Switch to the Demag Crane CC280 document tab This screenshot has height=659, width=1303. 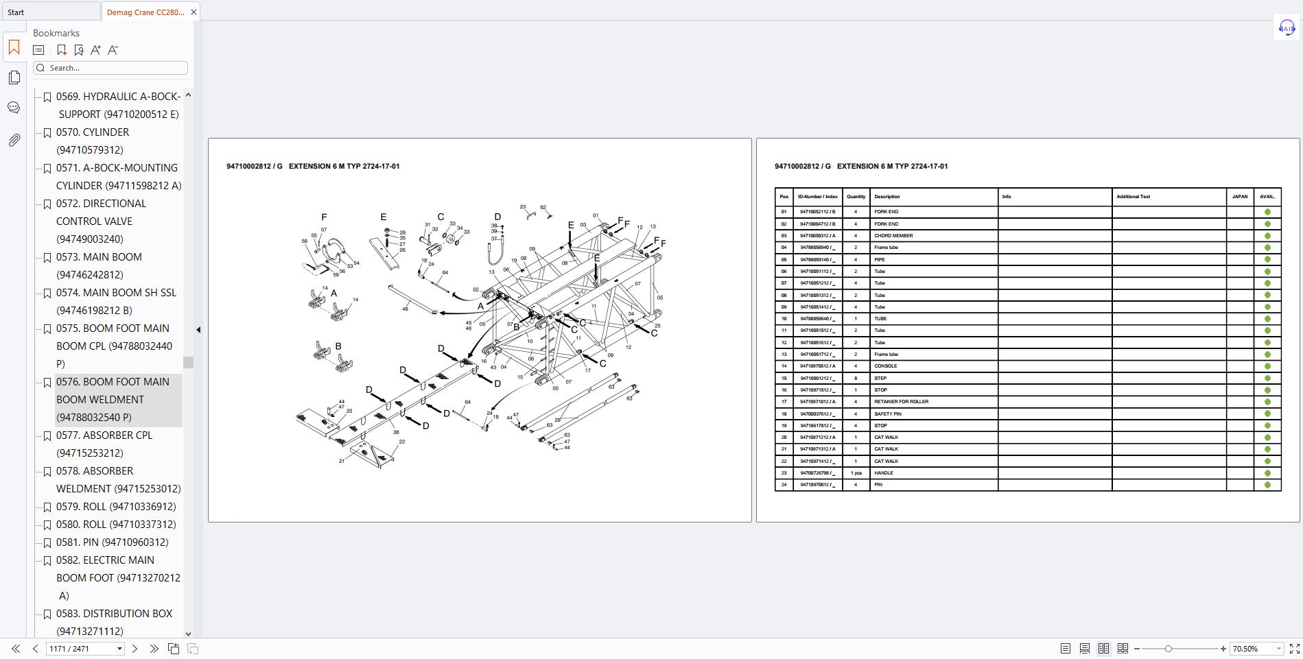coord(144,12)
